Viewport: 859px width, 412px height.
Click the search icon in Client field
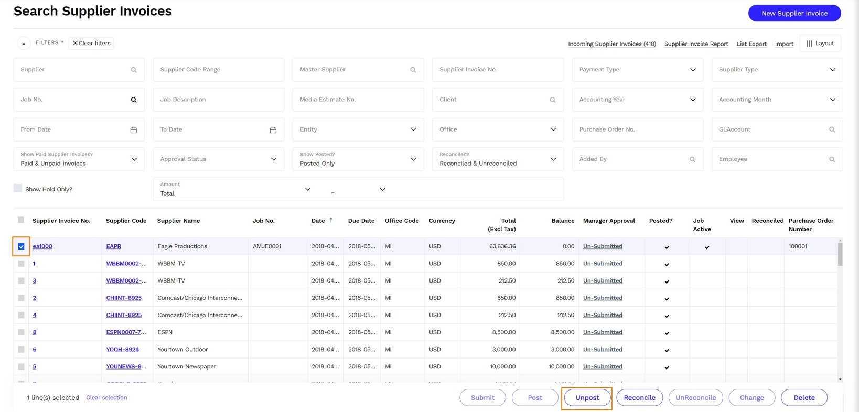click(x=553, y=100)
